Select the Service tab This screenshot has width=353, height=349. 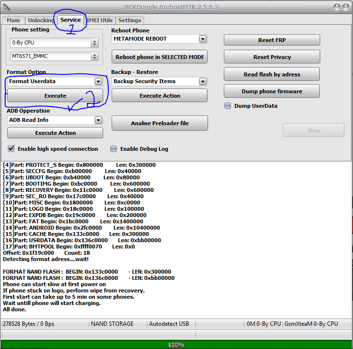(x=71, y=20)
